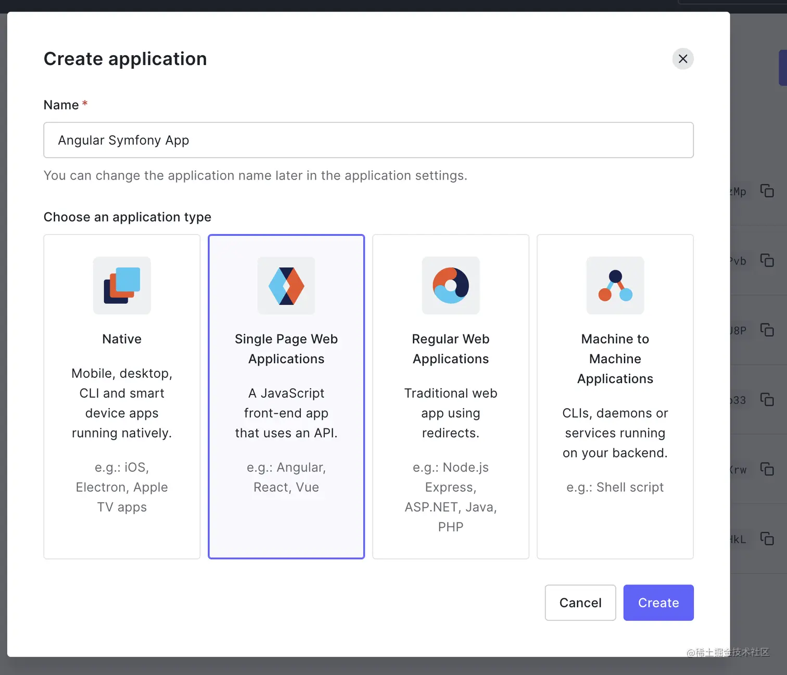The height and width of the screenshot is (675, 787).
Task: Close the Create application dialog
Action: [682, 59]
